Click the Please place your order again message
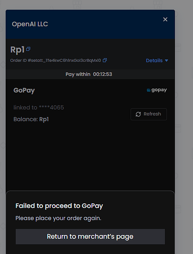The image size is (193, 254). pyautogui.click(x=58, y=218)
